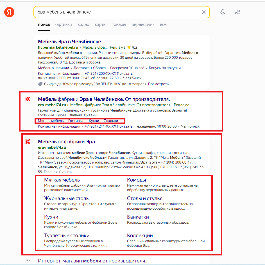Click 'Реклама' label in hypermarketmebel ad

pos(118,47)
